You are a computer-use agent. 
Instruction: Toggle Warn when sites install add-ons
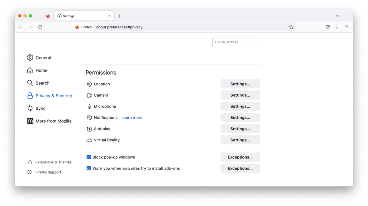89,168
